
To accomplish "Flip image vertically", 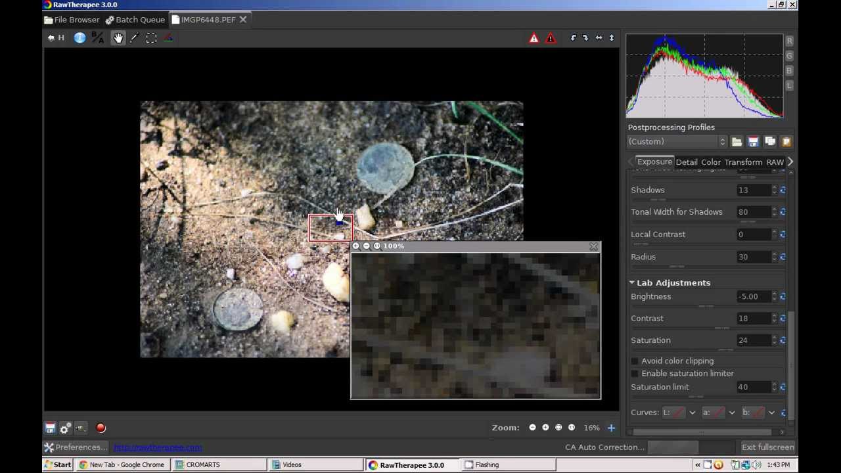I will pos(611,38).
